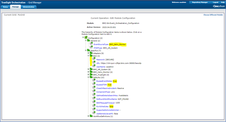Edit the BAO Password item
The image size is (226, 122).
pos(100,60)
